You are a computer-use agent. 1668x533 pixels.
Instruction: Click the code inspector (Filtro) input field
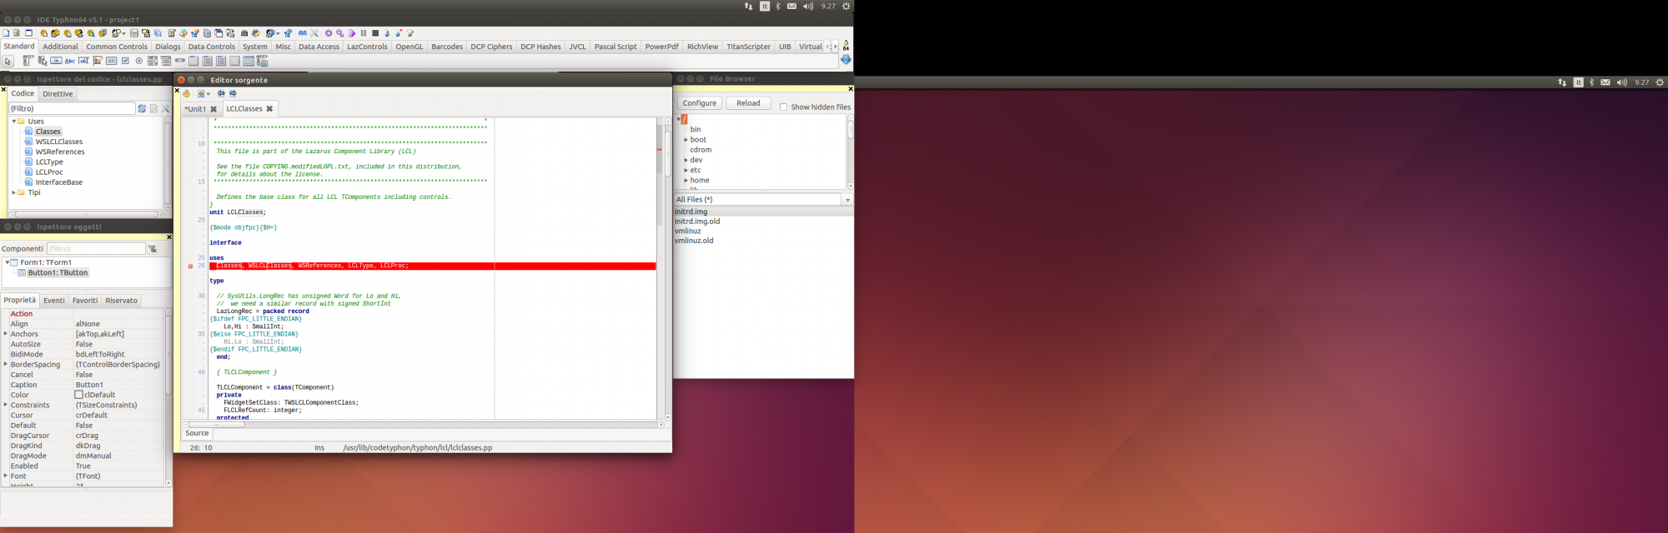pos(72,109)
